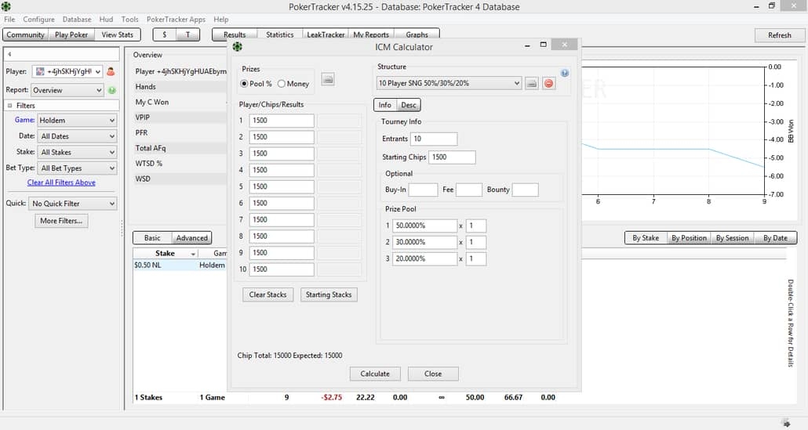The width and height of the screenshot is (808, 430).
Task: Click Clear All Filters Above link
Action: coord(61,182)
